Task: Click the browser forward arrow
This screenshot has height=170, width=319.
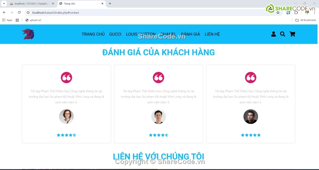Action: point(12,12)
